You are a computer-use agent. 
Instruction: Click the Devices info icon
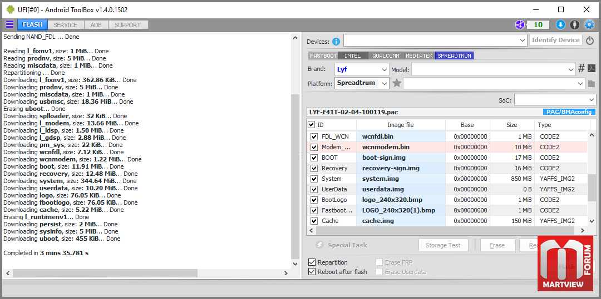(x=336, y=41)
